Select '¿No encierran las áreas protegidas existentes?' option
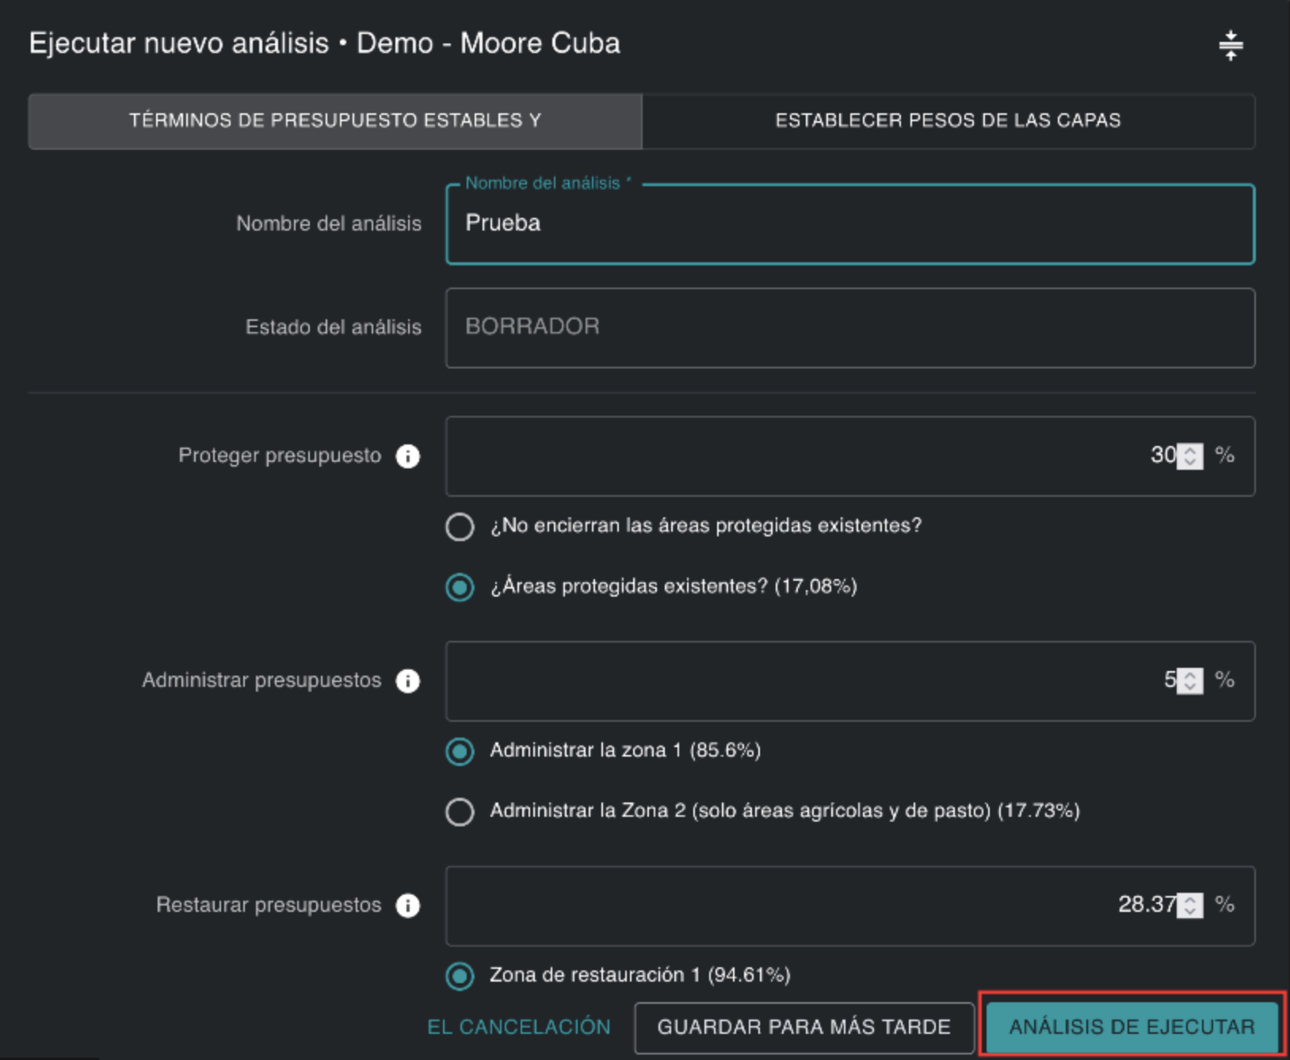 pyautogui.click(x=460, y=527)
